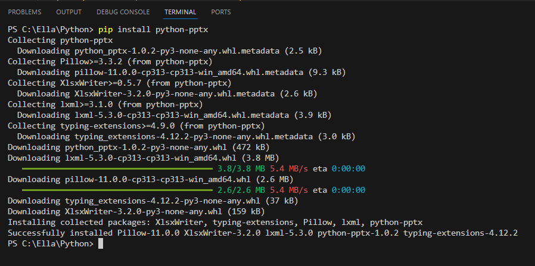The image size is (535, 266).
Task: Click the 'Collecting python-pptx' line
Action: 60,40
